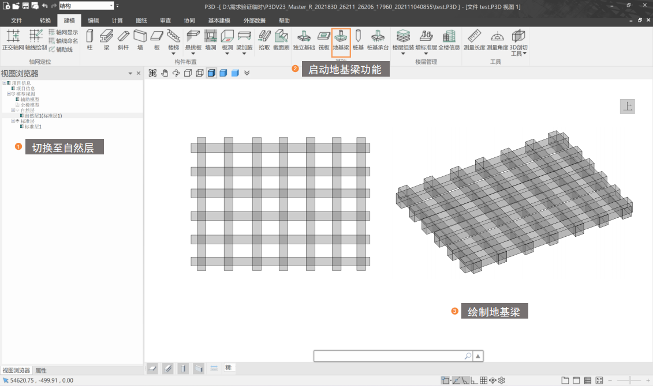The image size is (653, 386).
Task: Select the 正交轴网 orthogonal grid tool
Action: [x=12, y=40]
